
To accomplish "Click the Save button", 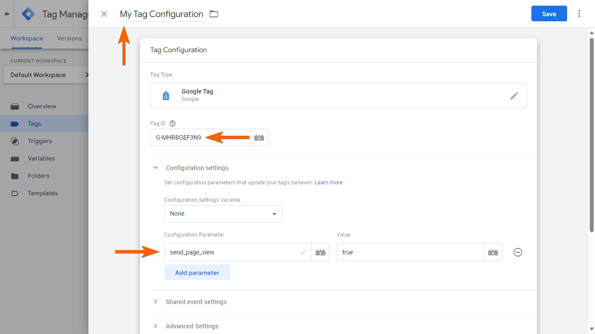I will click(549, 14).
